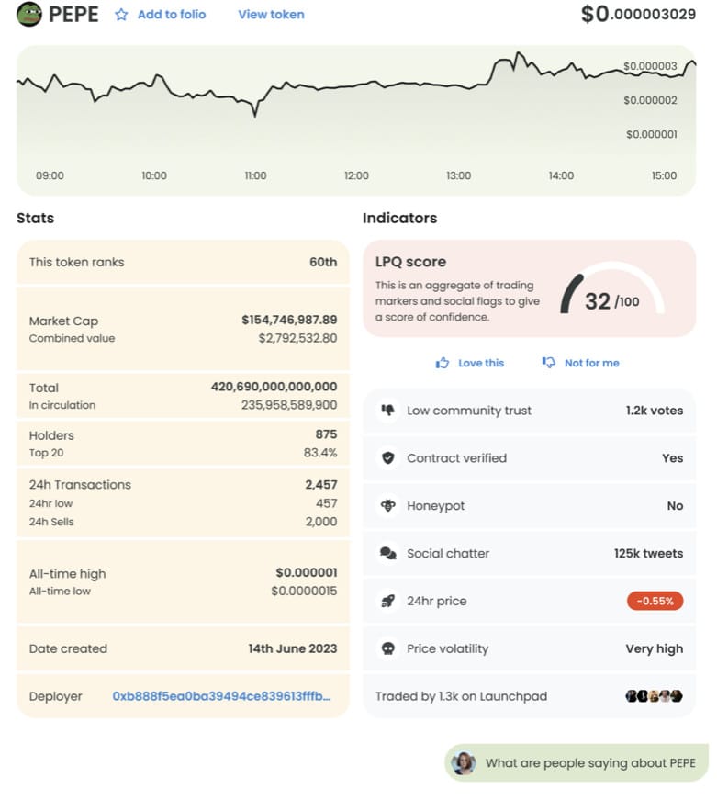Click the Social chatter speech bubbles icon

(x=388, y=553)
